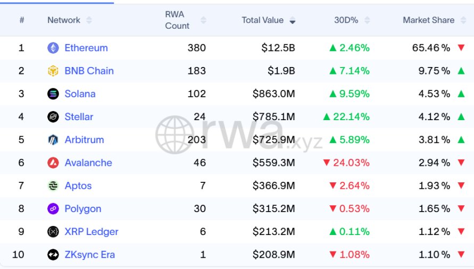Click the Avalanche logo icon
The width and height of the screenshot is (474, 269).
tap(53, 163)
